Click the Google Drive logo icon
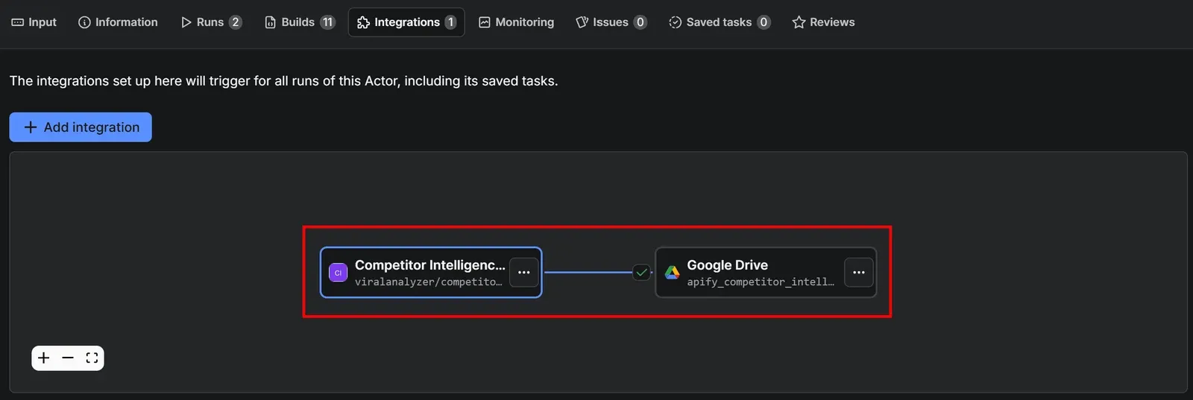 point(672,273)
